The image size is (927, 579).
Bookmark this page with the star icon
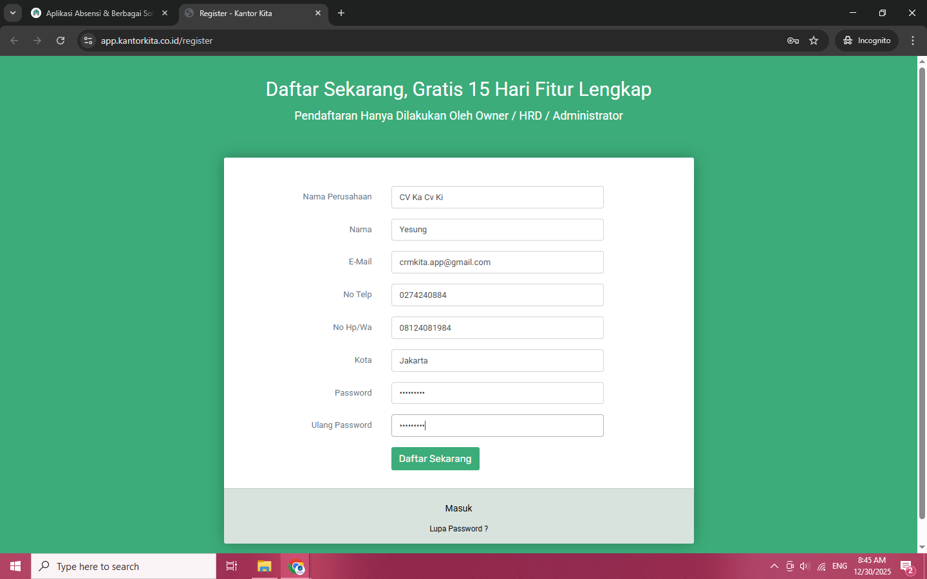(814, 41)
